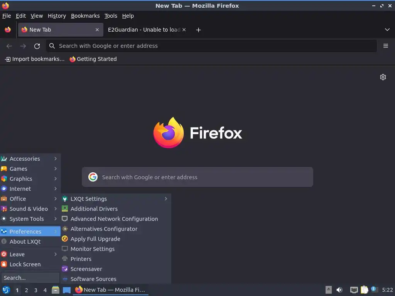Click the Printers icon in menu
This screenshot has height=296, width=395.
(65, 259)
